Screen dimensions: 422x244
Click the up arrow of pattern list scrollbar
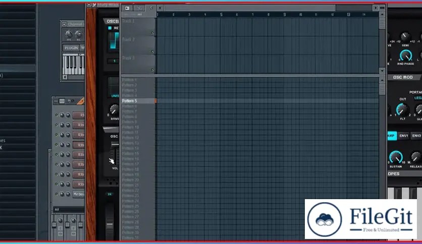[382, 80]
